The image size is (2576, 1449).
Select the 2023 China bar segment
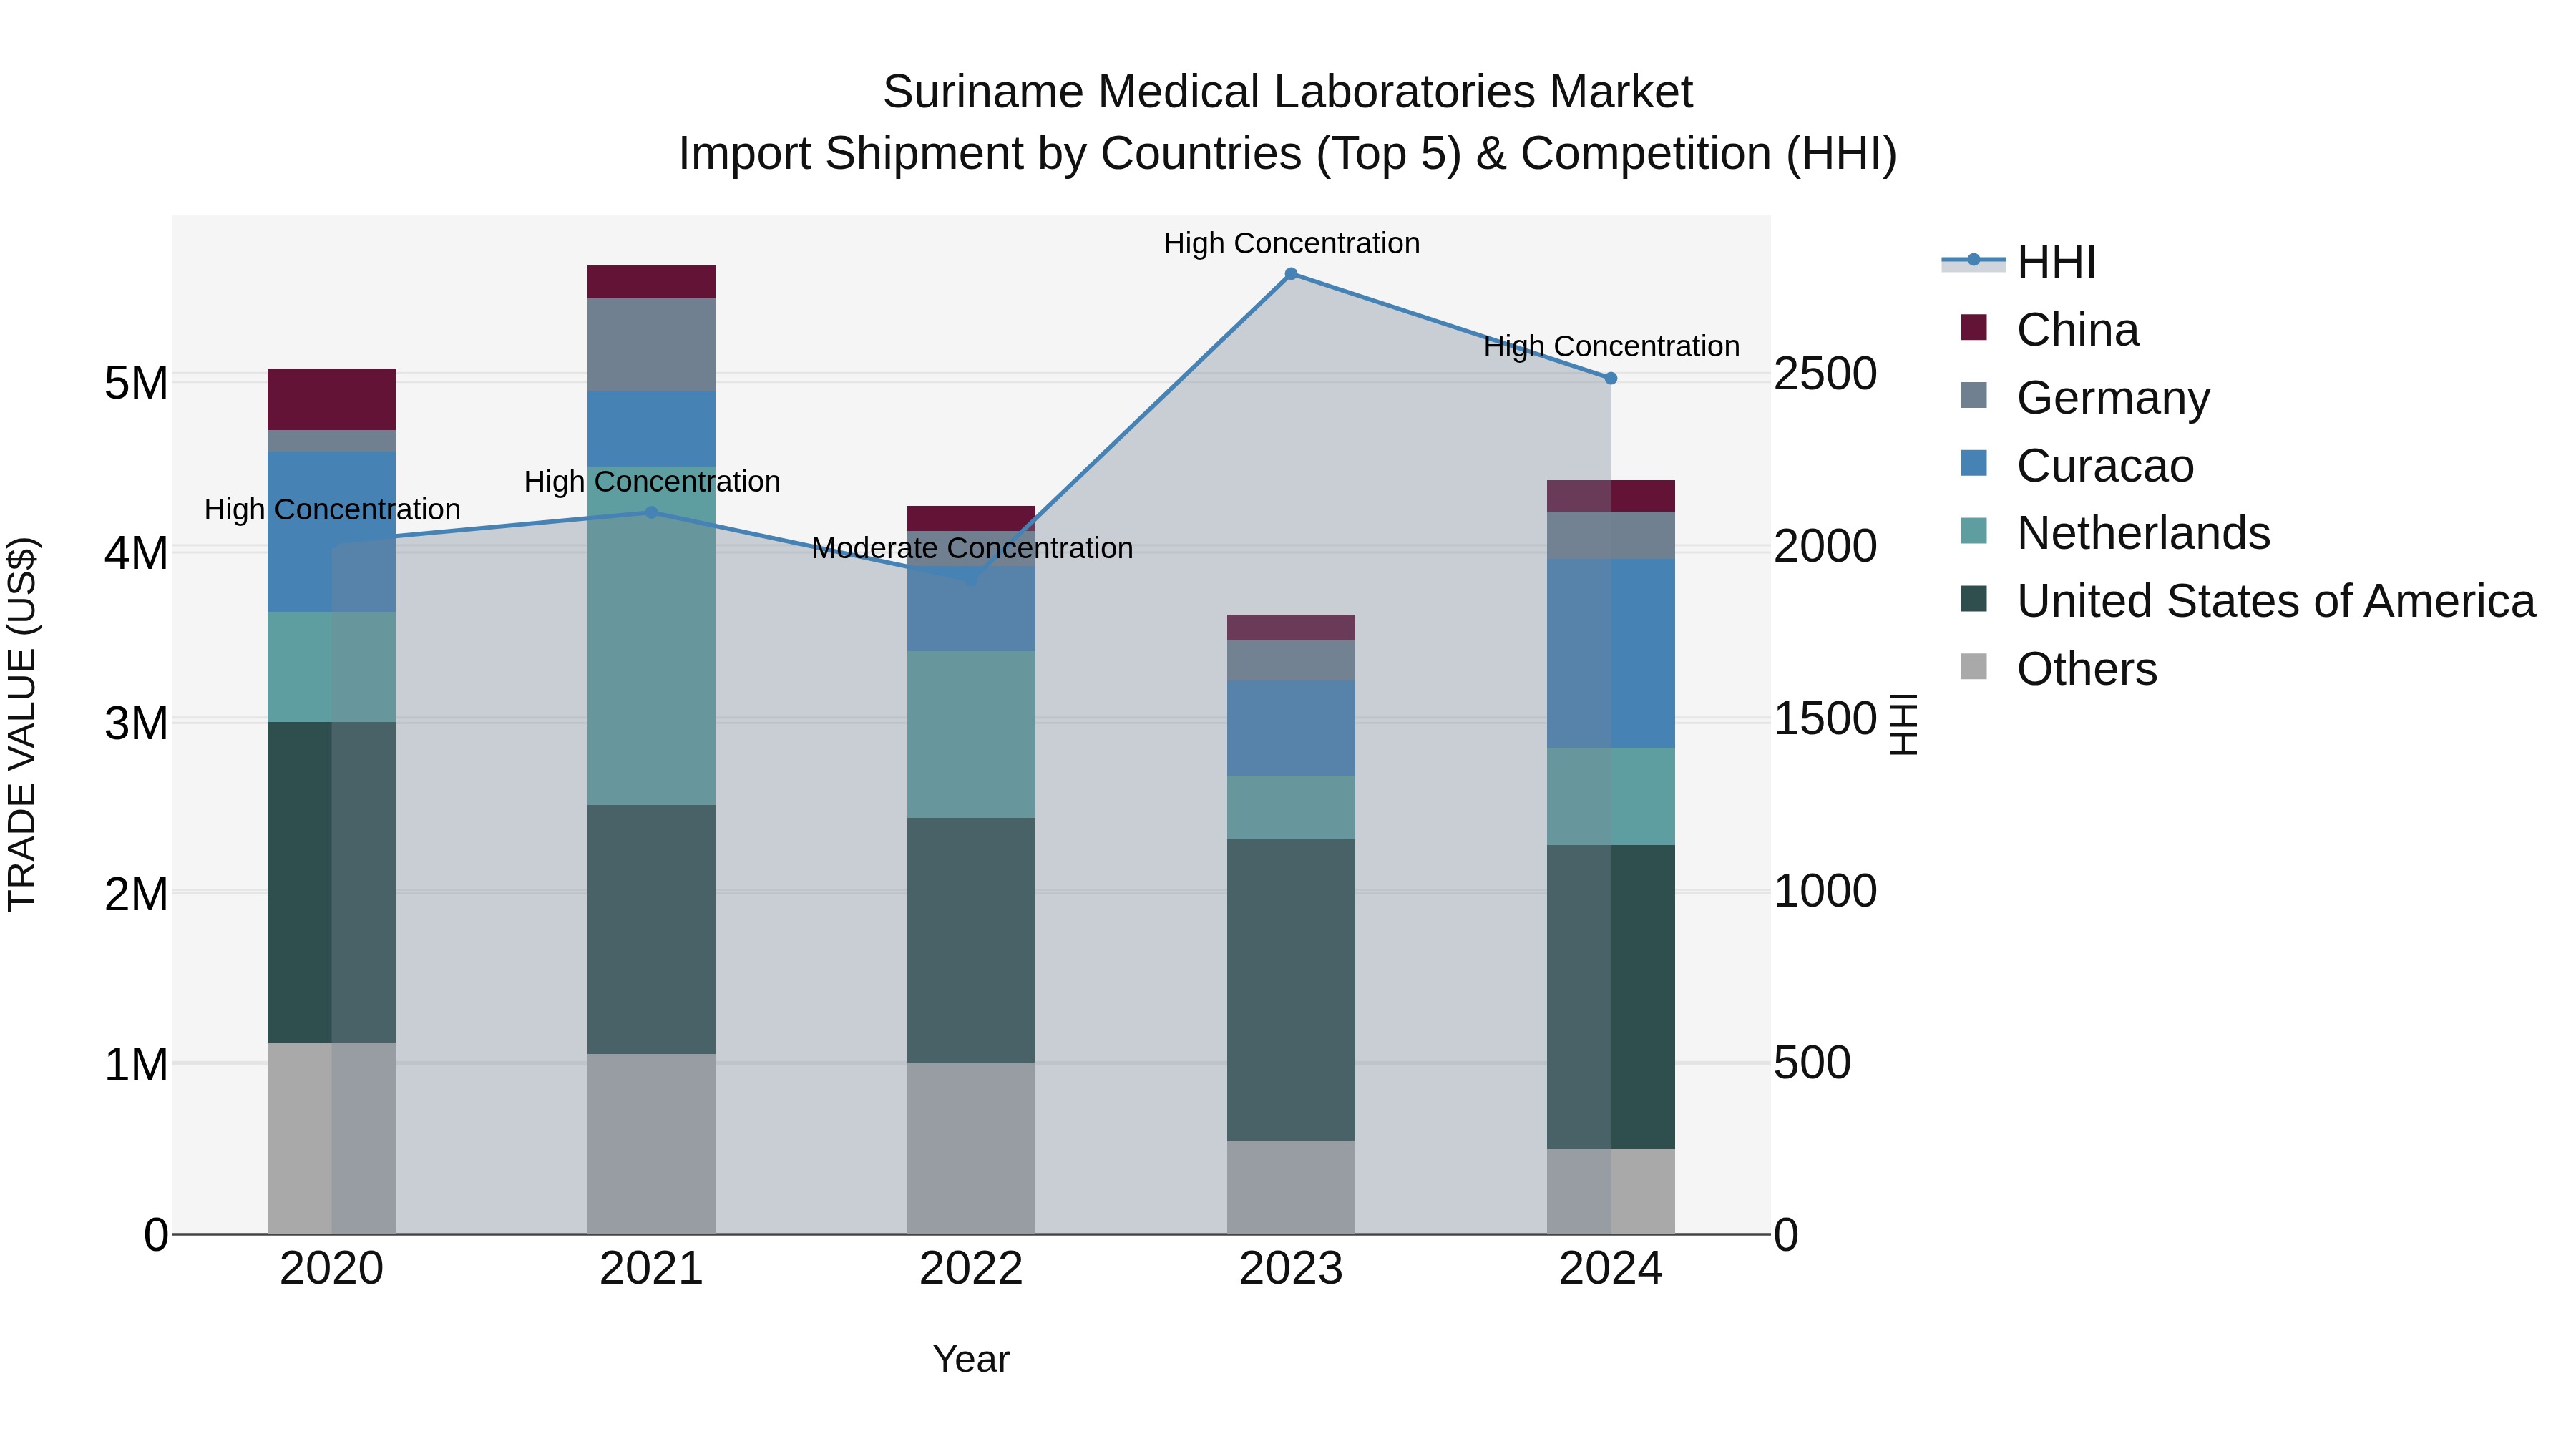1291,628
